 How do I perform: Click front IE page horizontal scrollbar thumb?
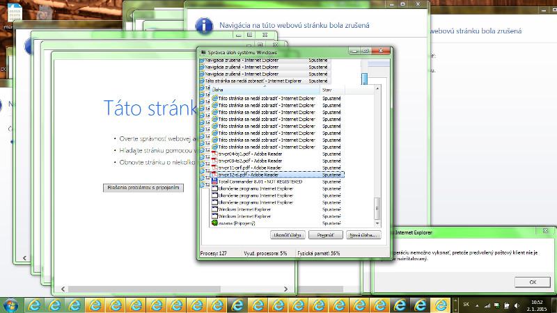(144, 289)
